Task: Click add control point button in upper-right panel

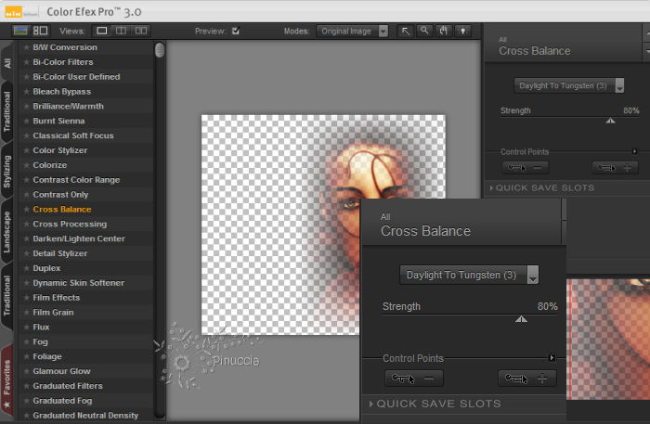Action: tap(615, 168)
